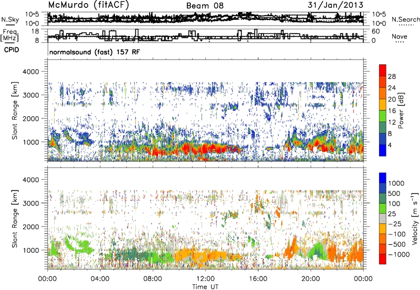
Task: Click the '-100' tick on velocity colorbar
Action: [397, 234]
